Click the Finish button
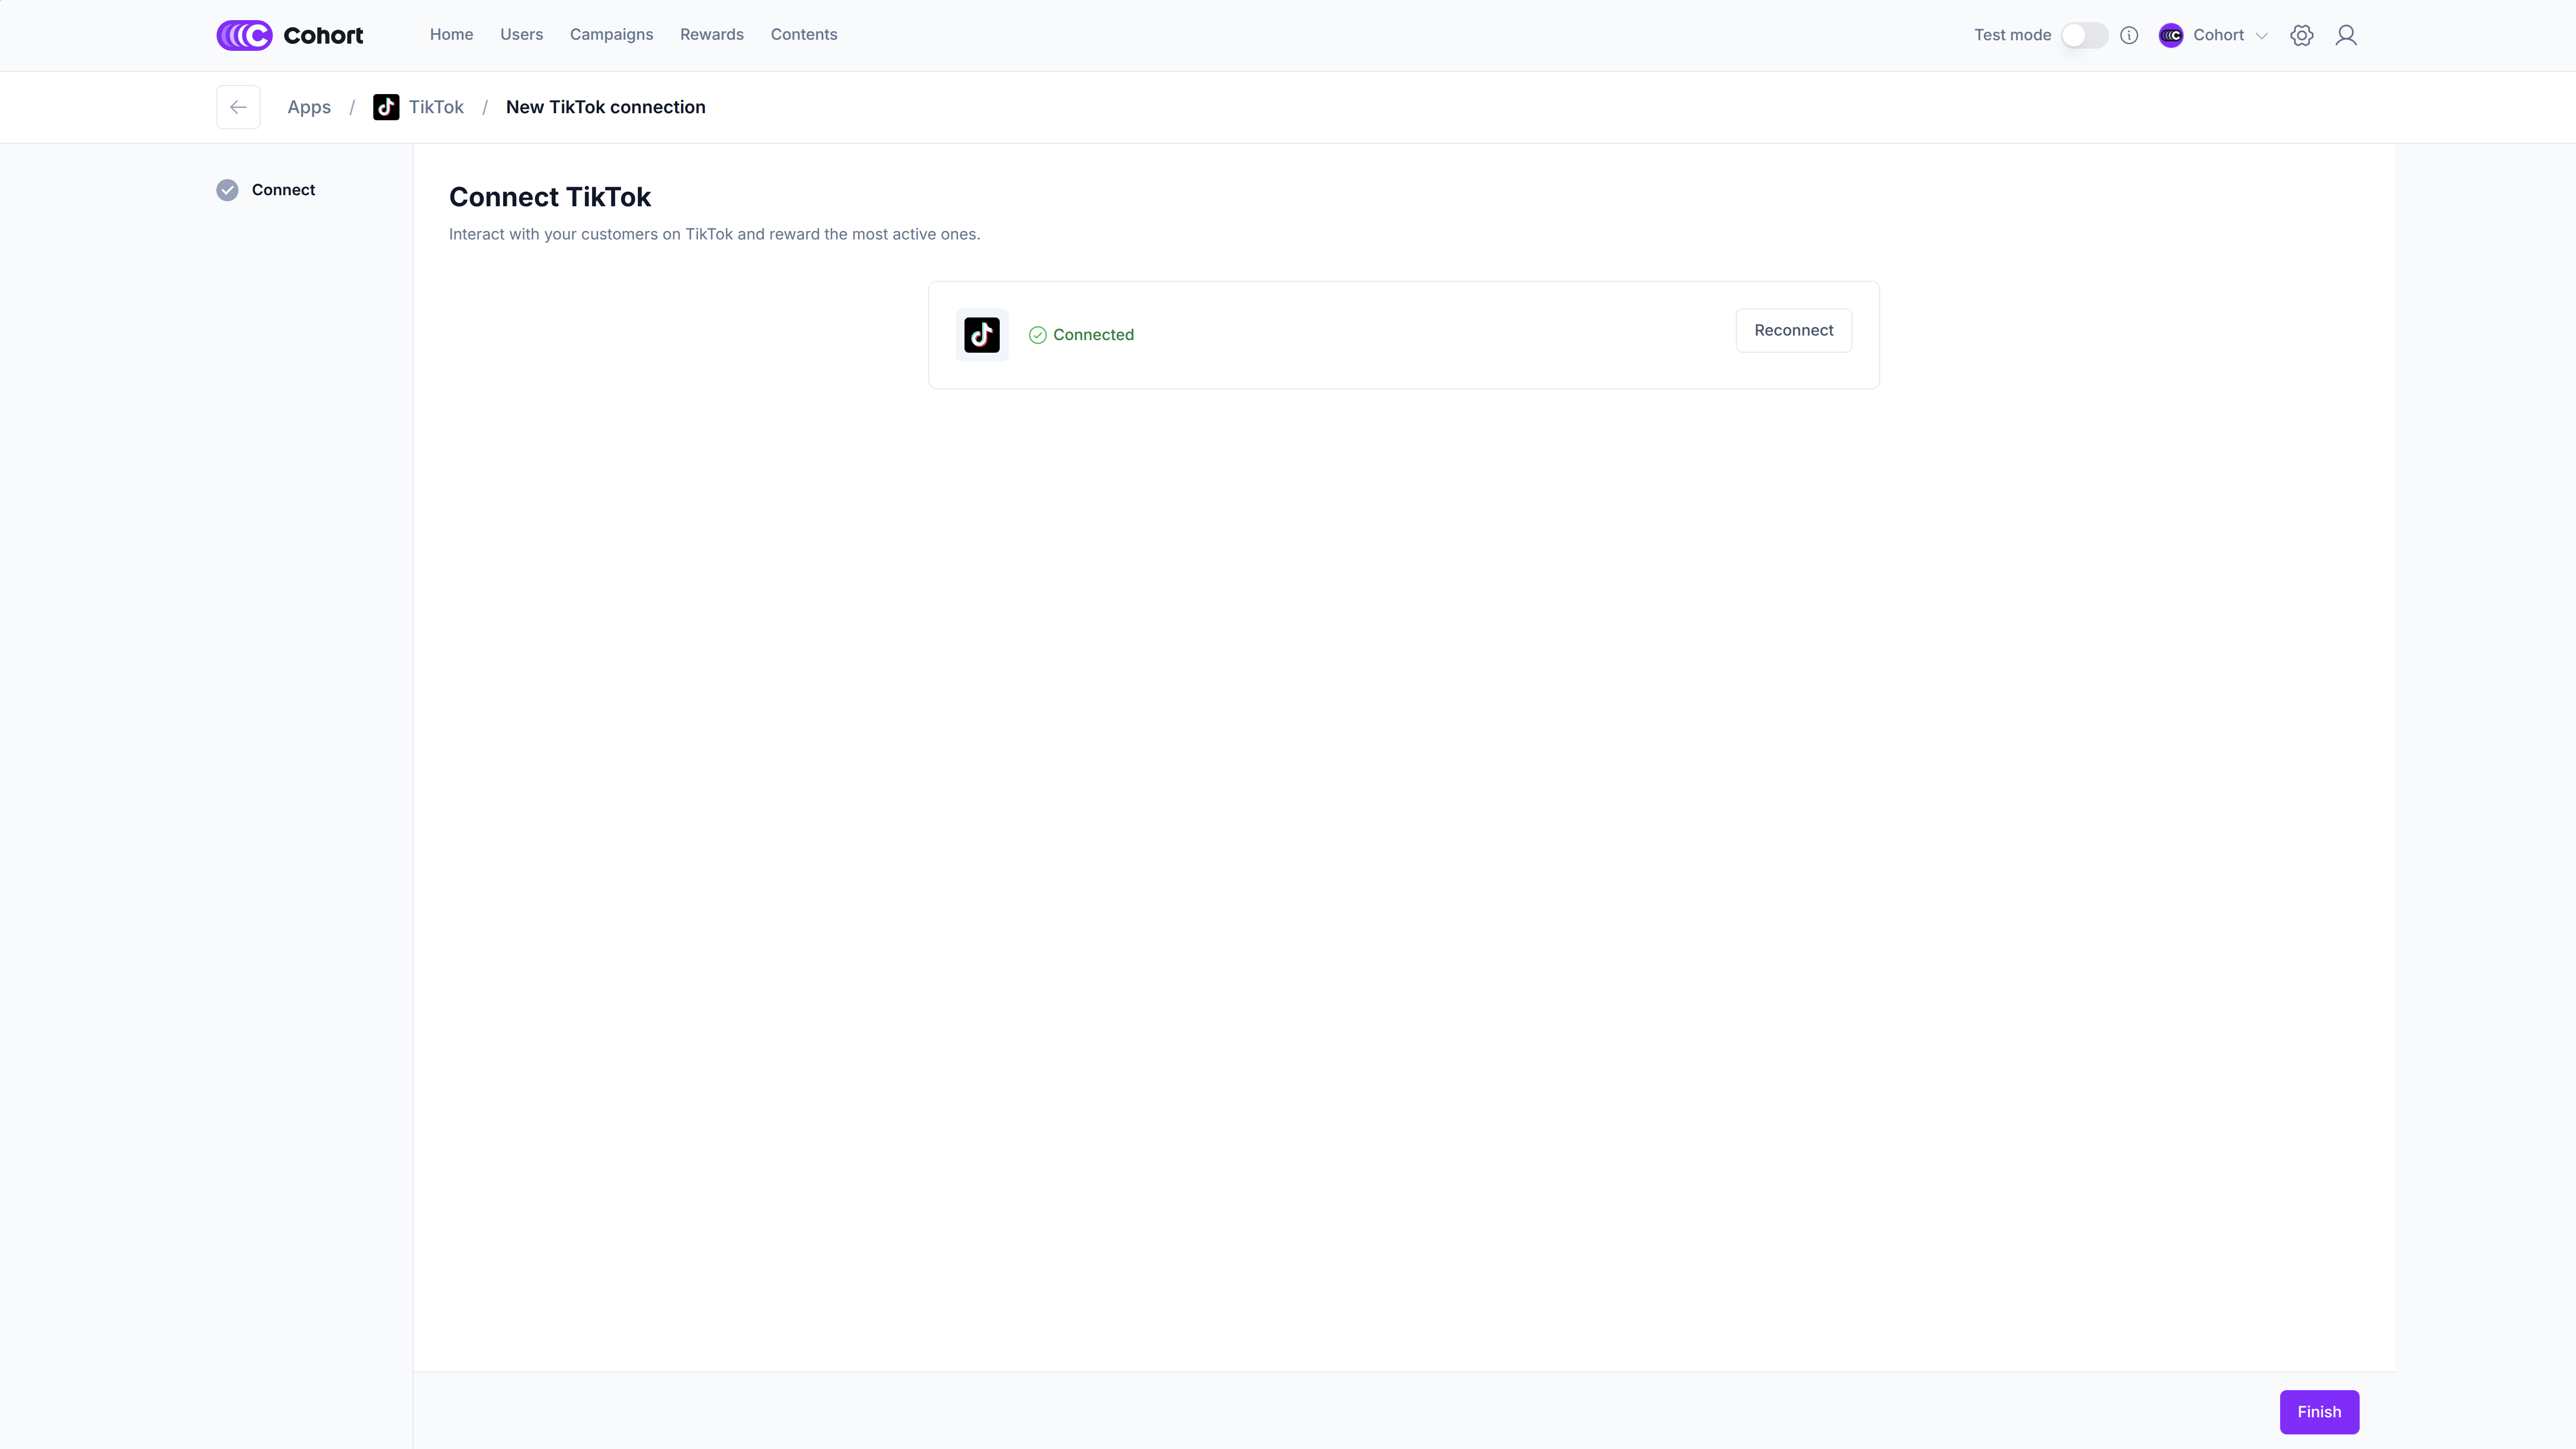The image size is (2576, 1449). click(2318, 1411)
